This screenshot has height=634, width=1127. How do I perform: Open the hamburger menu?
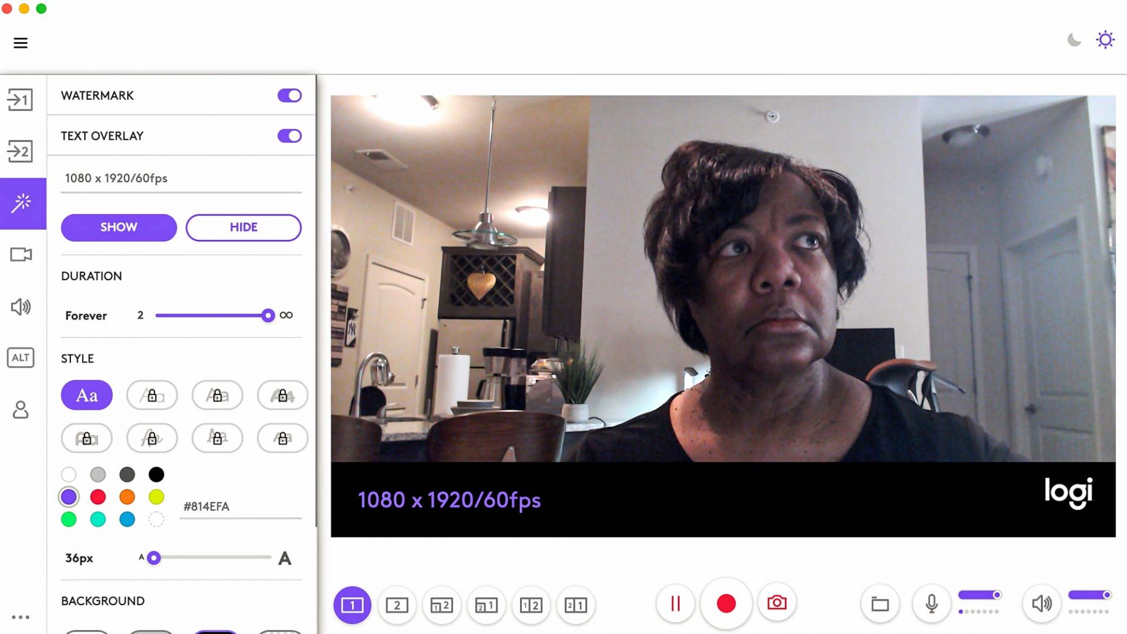pos(21,43)
